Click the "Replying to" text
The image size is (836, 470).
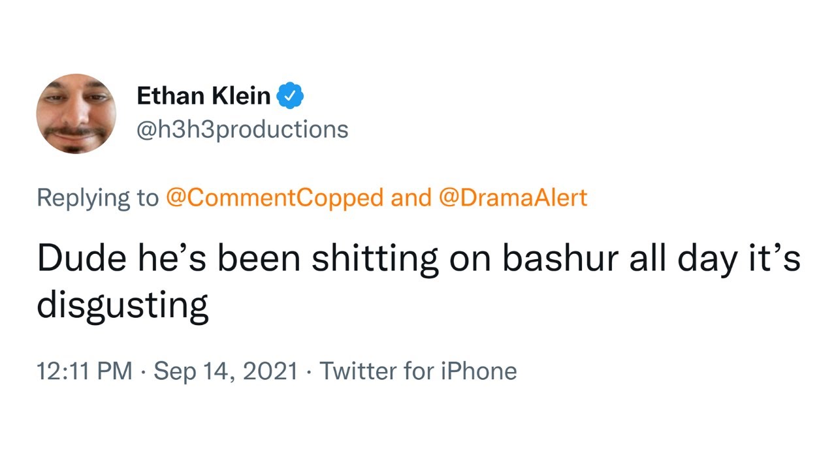97,197
